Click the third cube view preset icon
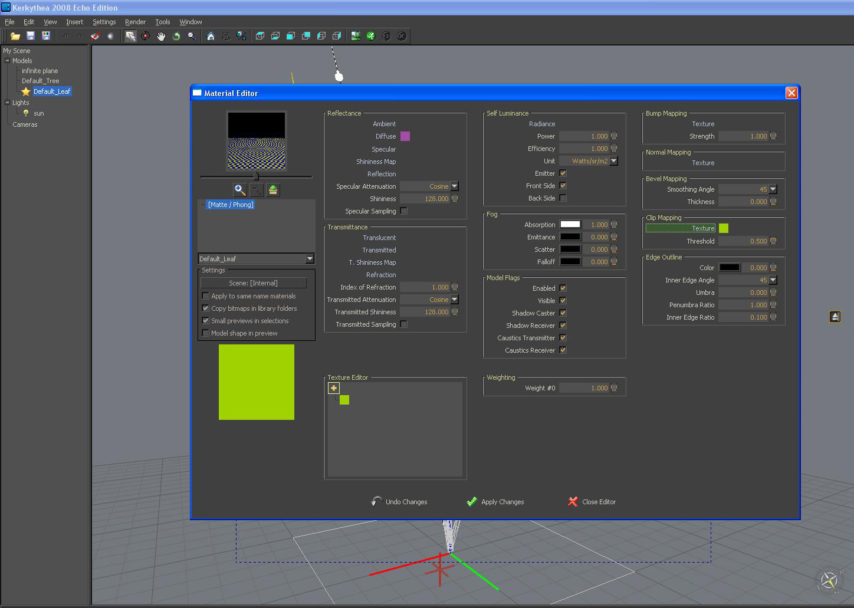The image size is (854, 608). pyautogui.click(x=291, y=36)
